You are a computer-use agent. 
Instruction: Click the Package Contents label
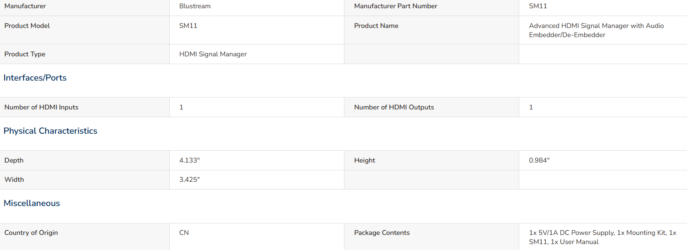[382, 233]
